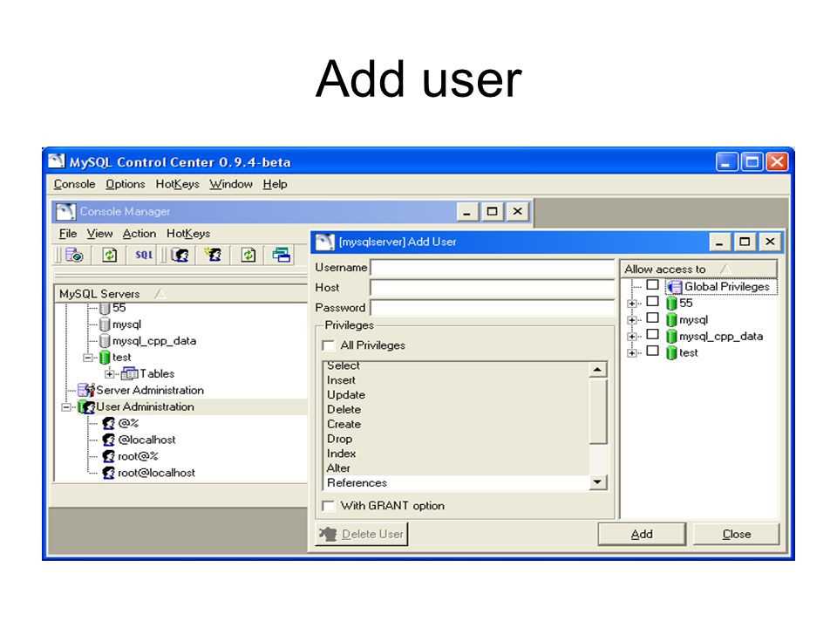
Task: Enable the With GRANT option checkbox
Action: (329, 506)
